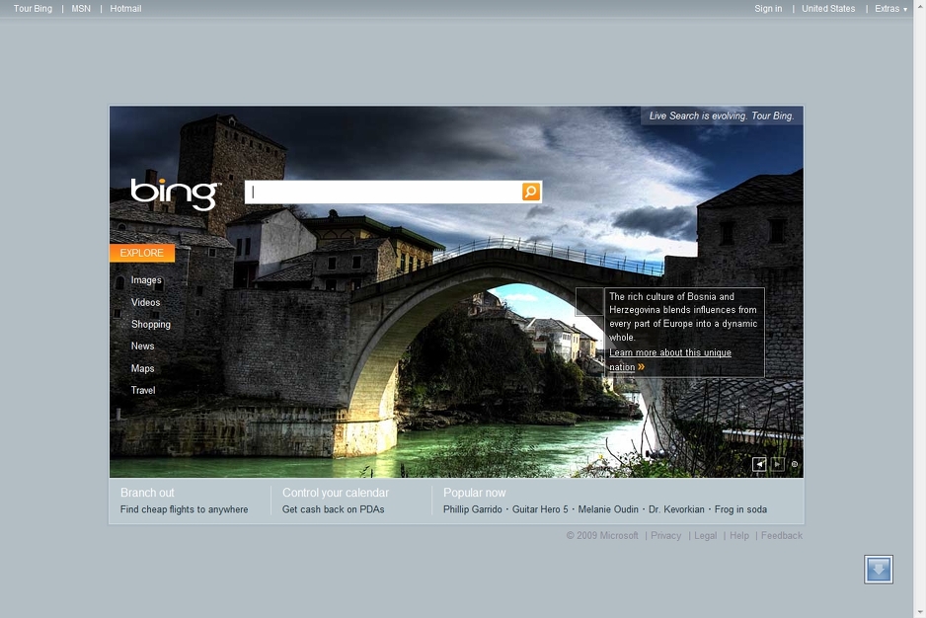Open News in the Explore list
The image size is (926, 618).
click(143, 347)
